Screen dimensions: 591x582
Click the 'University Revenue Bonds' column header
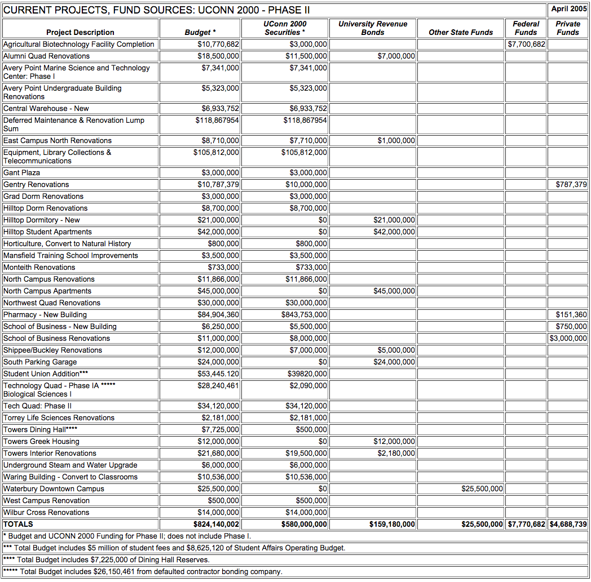tap(372, 28)
